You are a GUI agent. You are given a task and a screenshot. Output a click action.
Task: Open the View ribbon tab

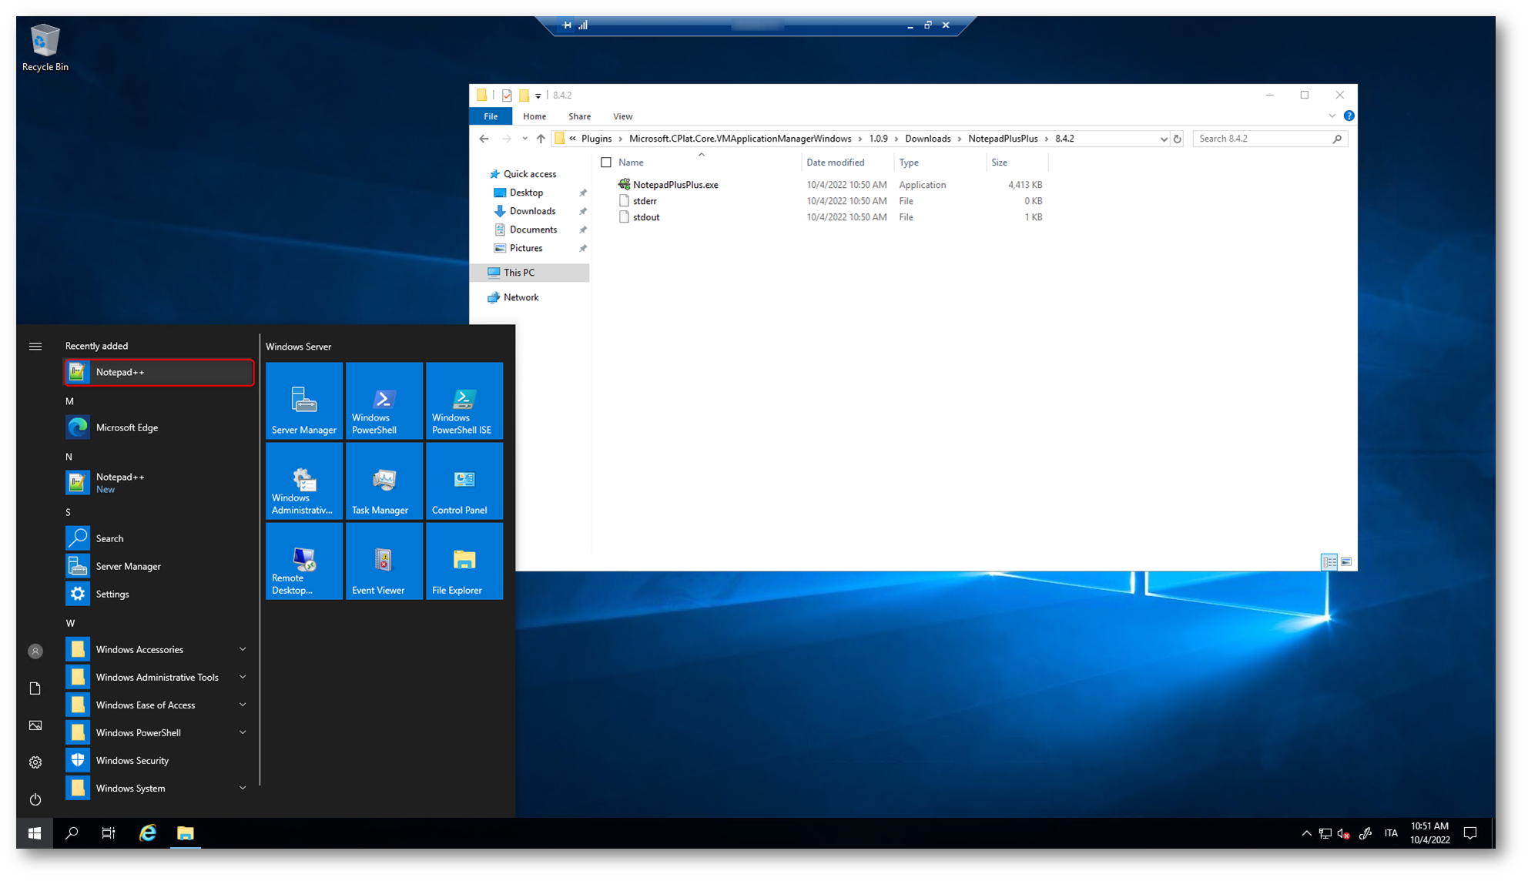coord(622,116)
